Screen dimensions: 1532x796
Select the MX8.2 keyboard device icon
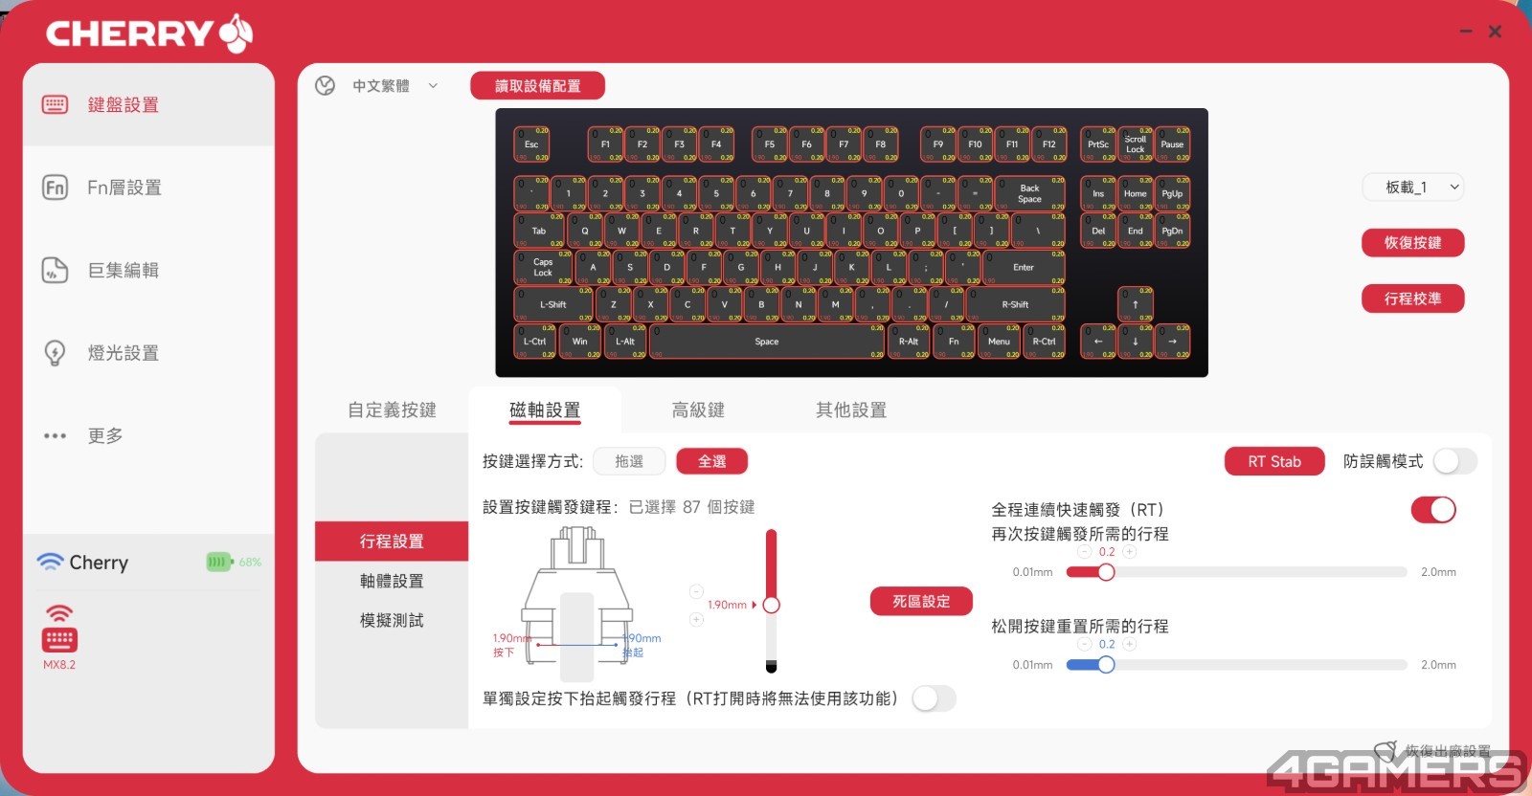[59, 638]
